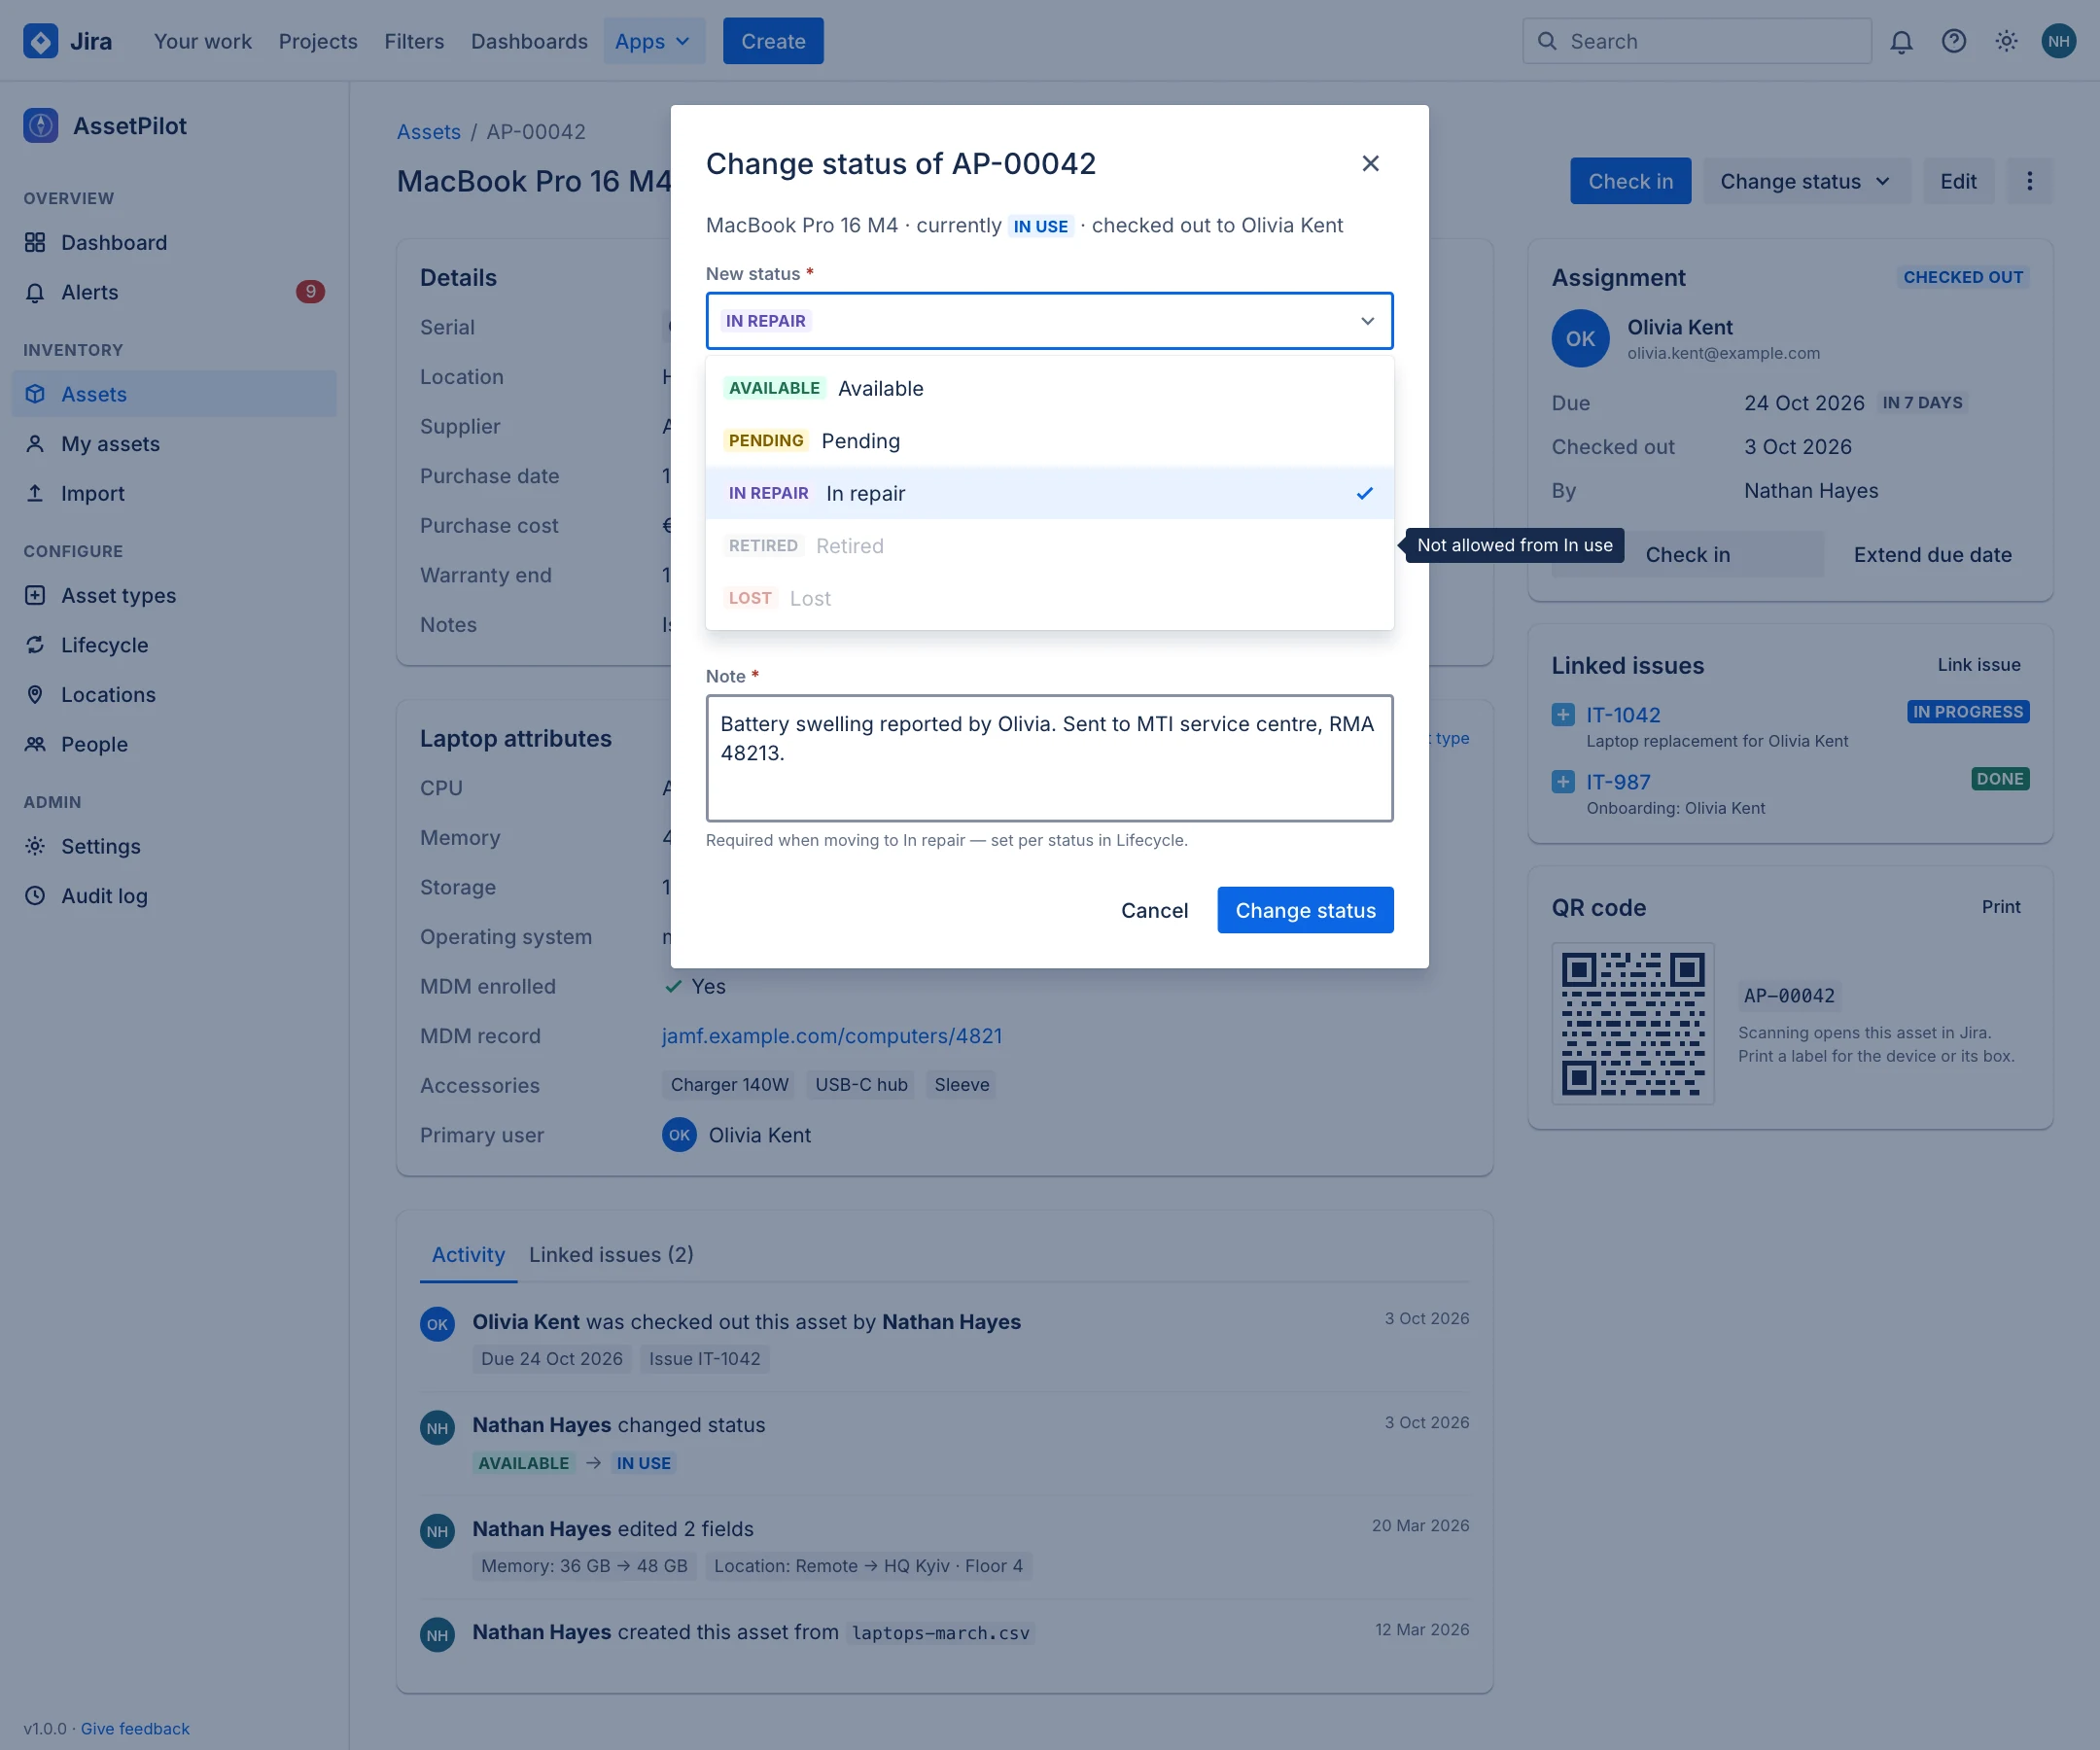The width and height of the screenshot is (2100, 1750).
Task: Open Dashboard in the sidebar
Action: point(174,242)
